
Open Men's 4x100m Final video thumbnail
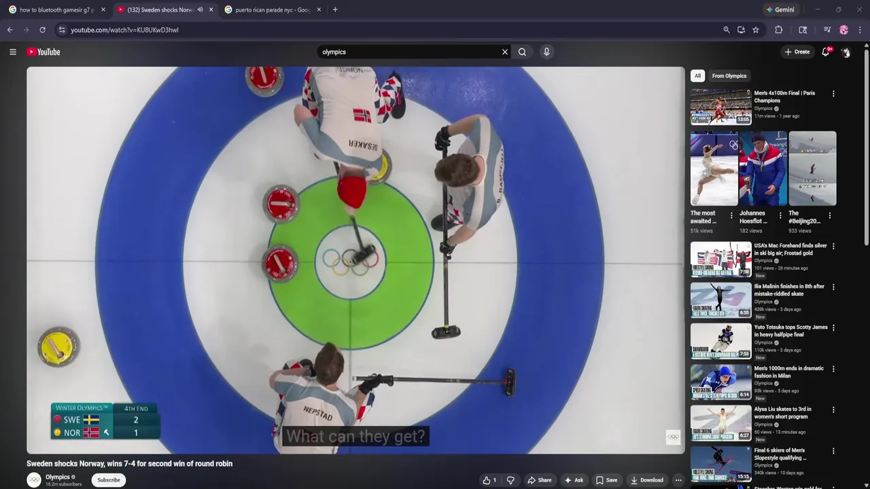(x=720, y=107)
